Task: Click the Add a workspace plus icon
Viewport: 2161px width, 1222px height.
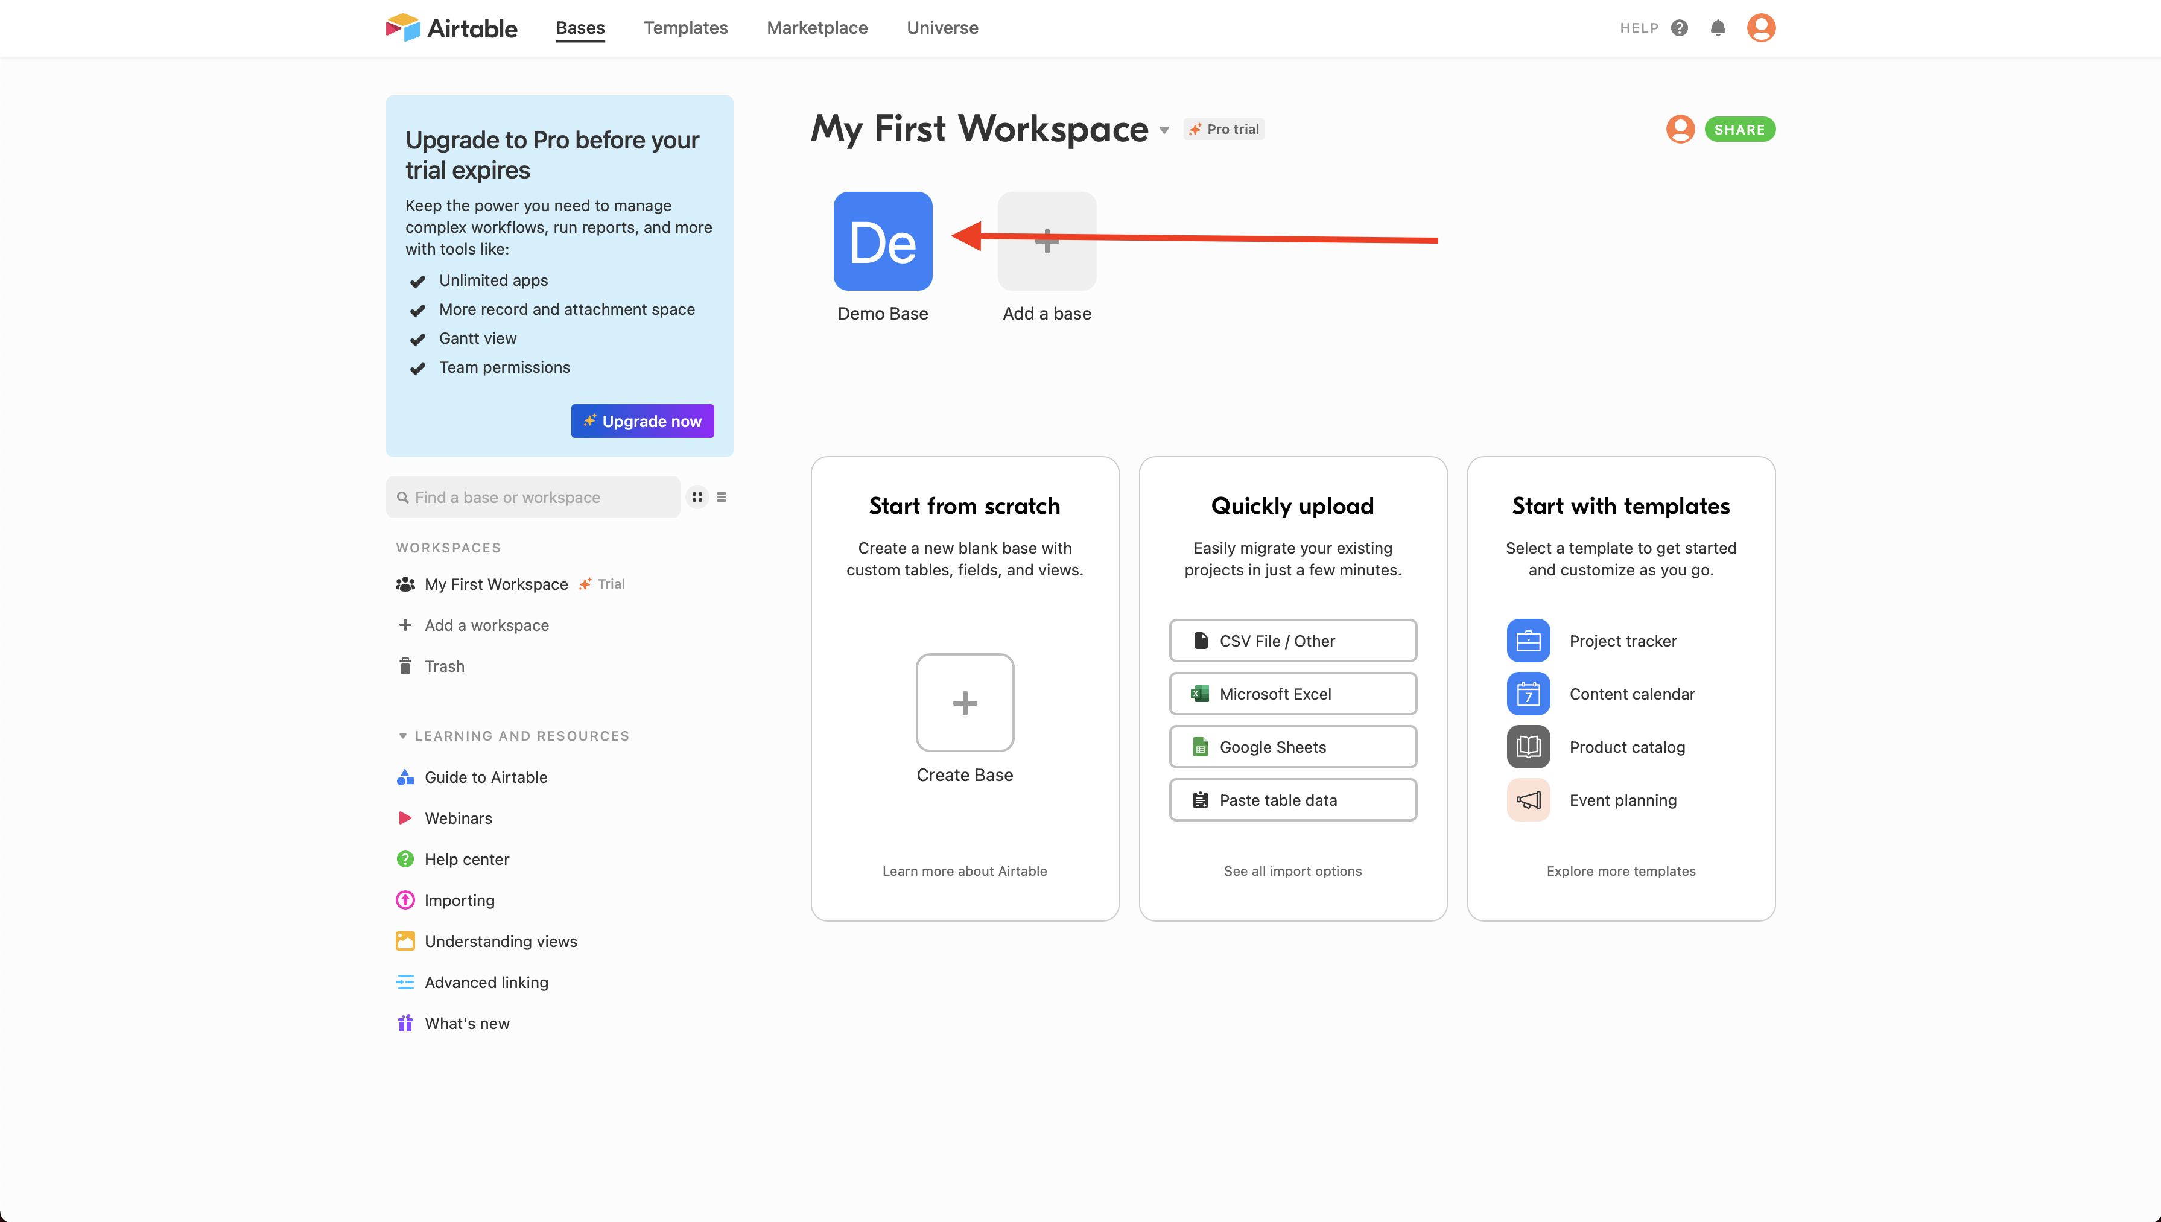Action: [405, 624]
